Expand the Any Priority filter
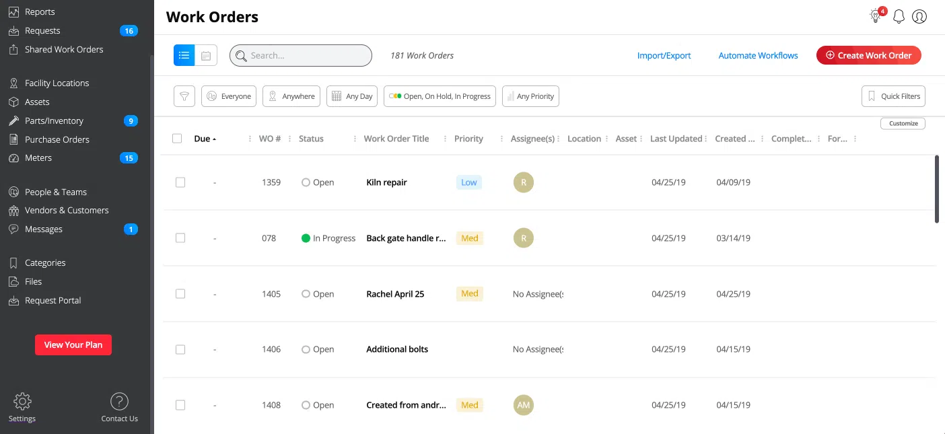 530,96
